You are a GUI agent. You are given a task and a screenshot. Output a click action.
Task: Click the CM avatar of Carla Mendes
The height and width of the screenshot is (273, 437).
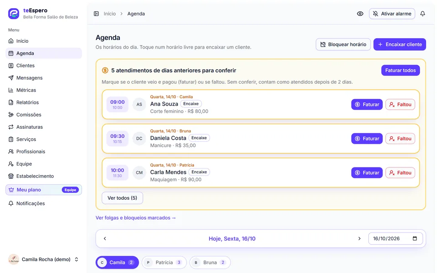139,173
